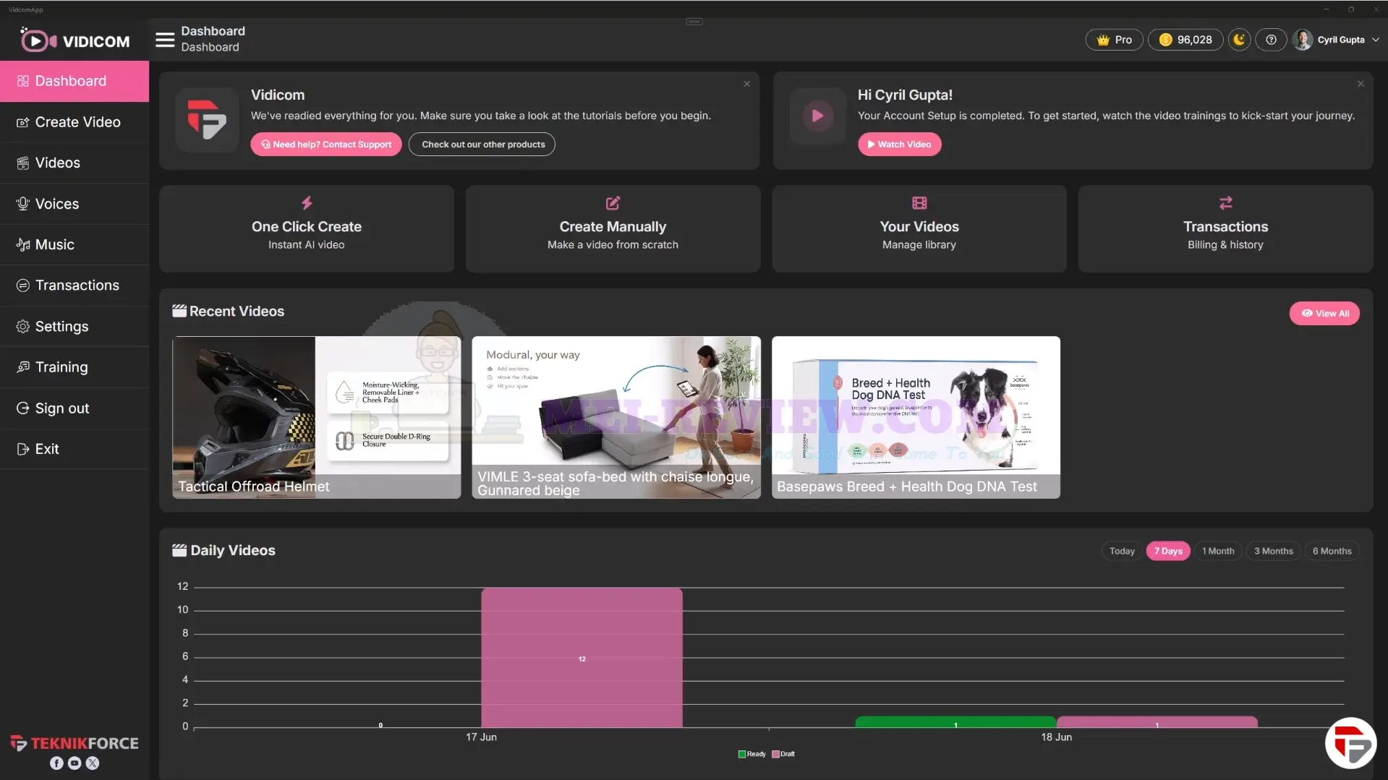
Task: Open the Create Manually card
Action: (613, 228)
